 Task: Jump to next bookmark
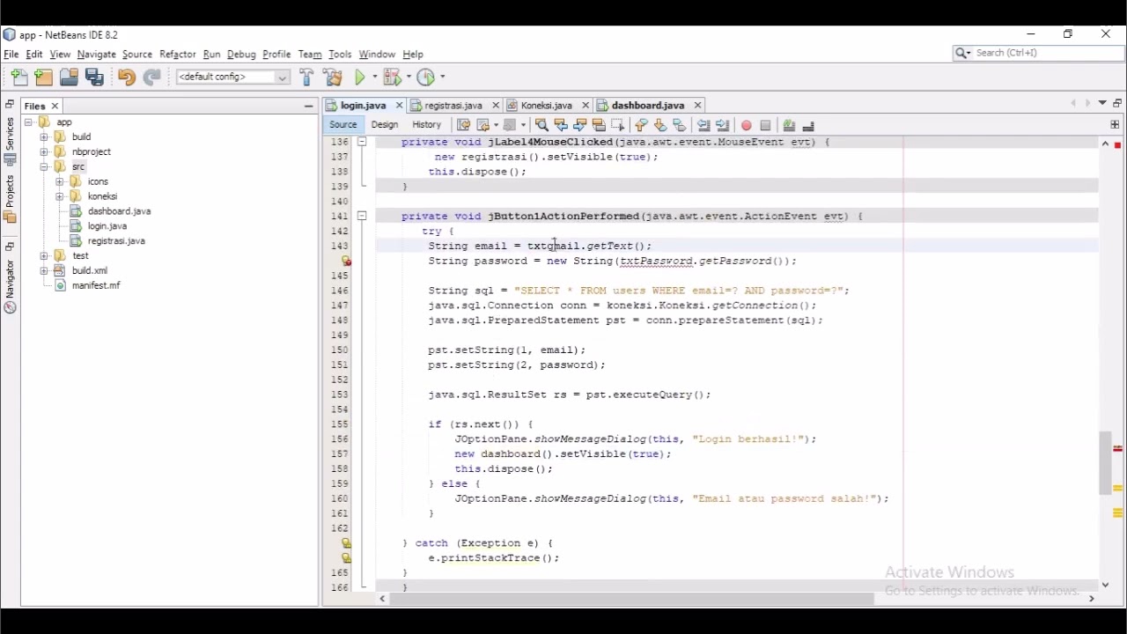point(661,126)
